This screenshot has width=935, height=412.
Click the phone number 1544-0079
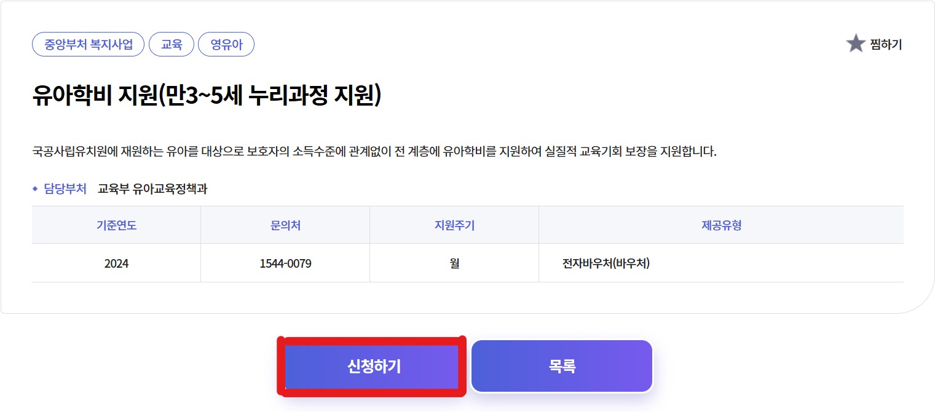coord(285,262)
